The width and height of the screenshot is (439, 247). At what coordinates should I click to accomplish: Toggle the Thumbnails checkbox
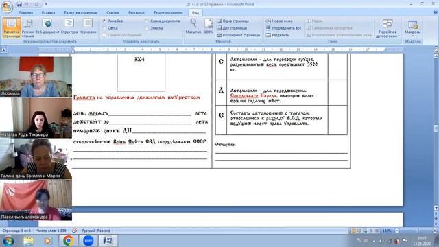click(x=147, y=28)
